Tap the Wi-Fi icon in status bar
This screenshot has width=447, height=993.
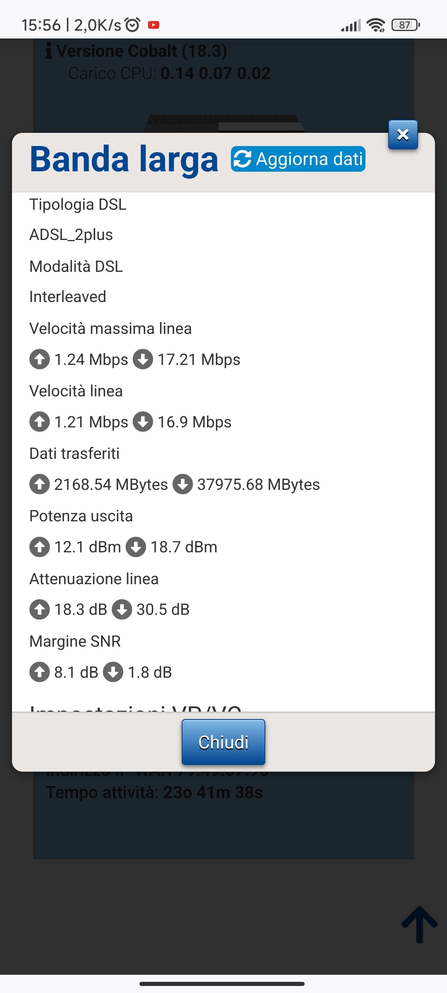click(x=376, y=25)
